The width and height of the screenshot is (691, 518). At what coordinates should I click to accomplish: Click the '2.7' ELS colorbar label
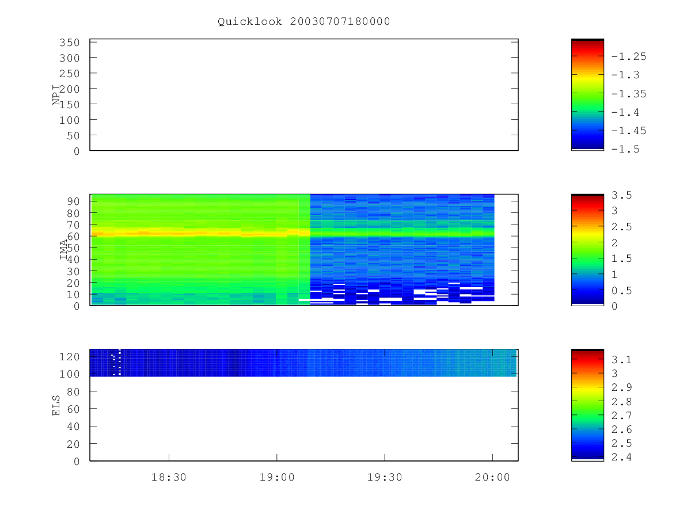(622, 416)
